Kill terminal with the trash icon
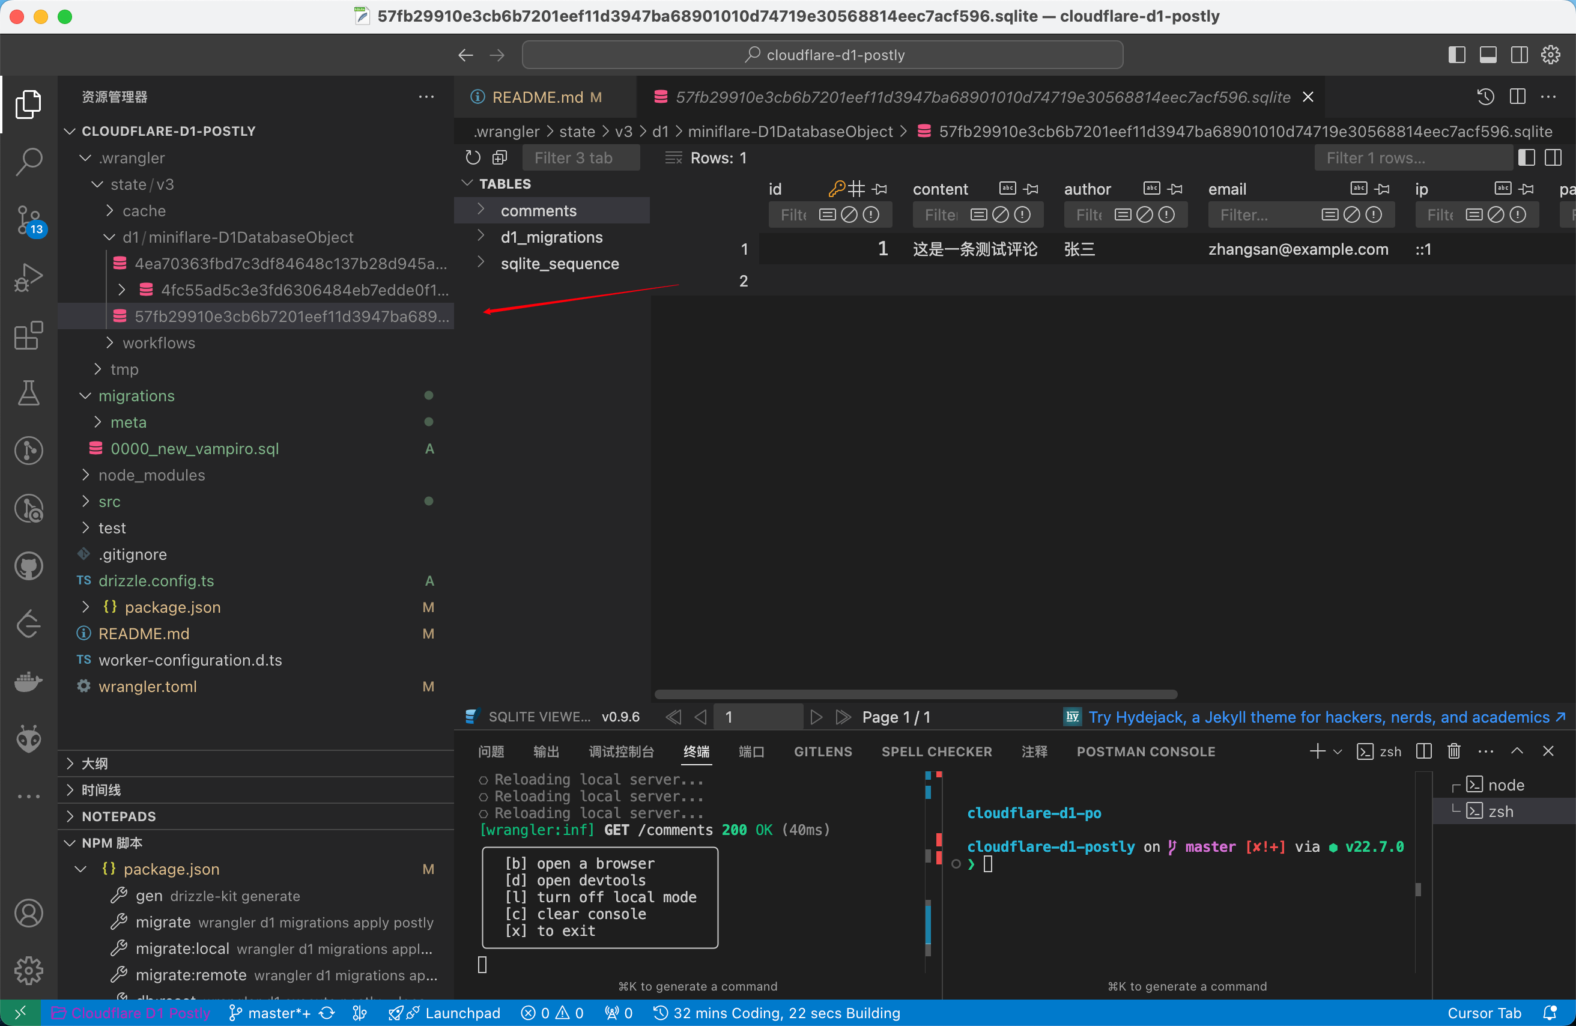1576x1026 pixels. click(1453, 751)
